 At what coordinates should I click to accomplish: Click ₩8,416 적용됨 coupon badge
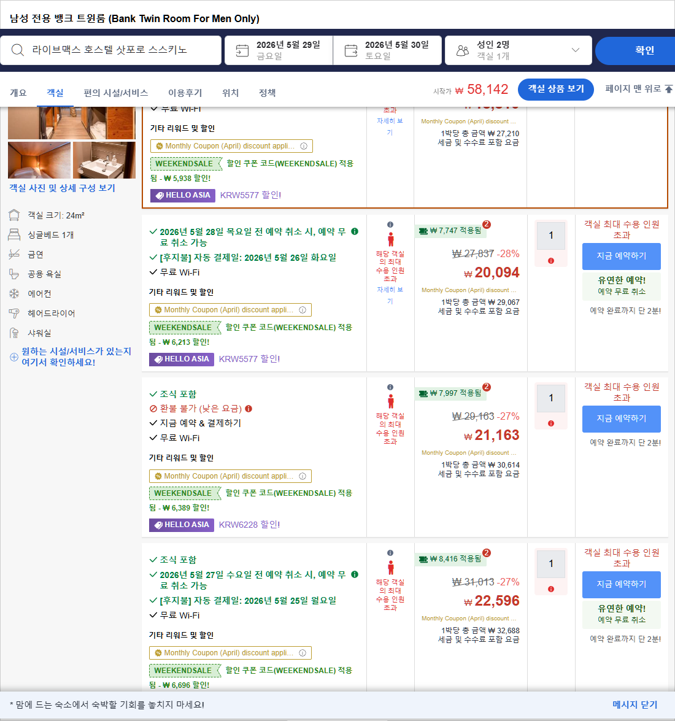coord(450,559)
